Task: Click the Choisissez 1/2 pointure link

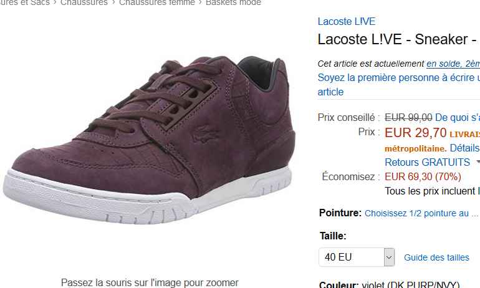Action: point(421,213)
